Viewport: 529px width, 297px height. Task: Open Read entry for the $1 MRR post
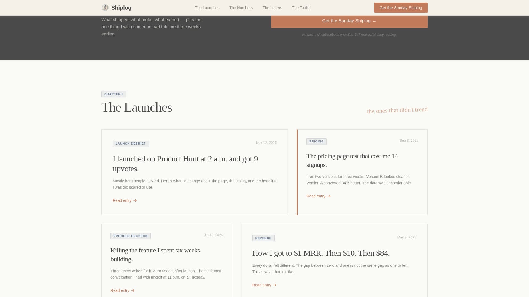[x=264, y=285]
